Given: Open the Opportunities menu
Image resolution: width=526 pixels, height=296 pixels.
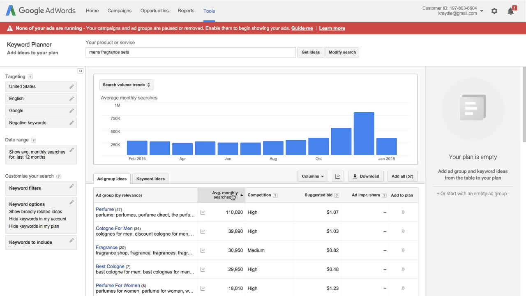Looking at the screenshot, I should [155, 11].
